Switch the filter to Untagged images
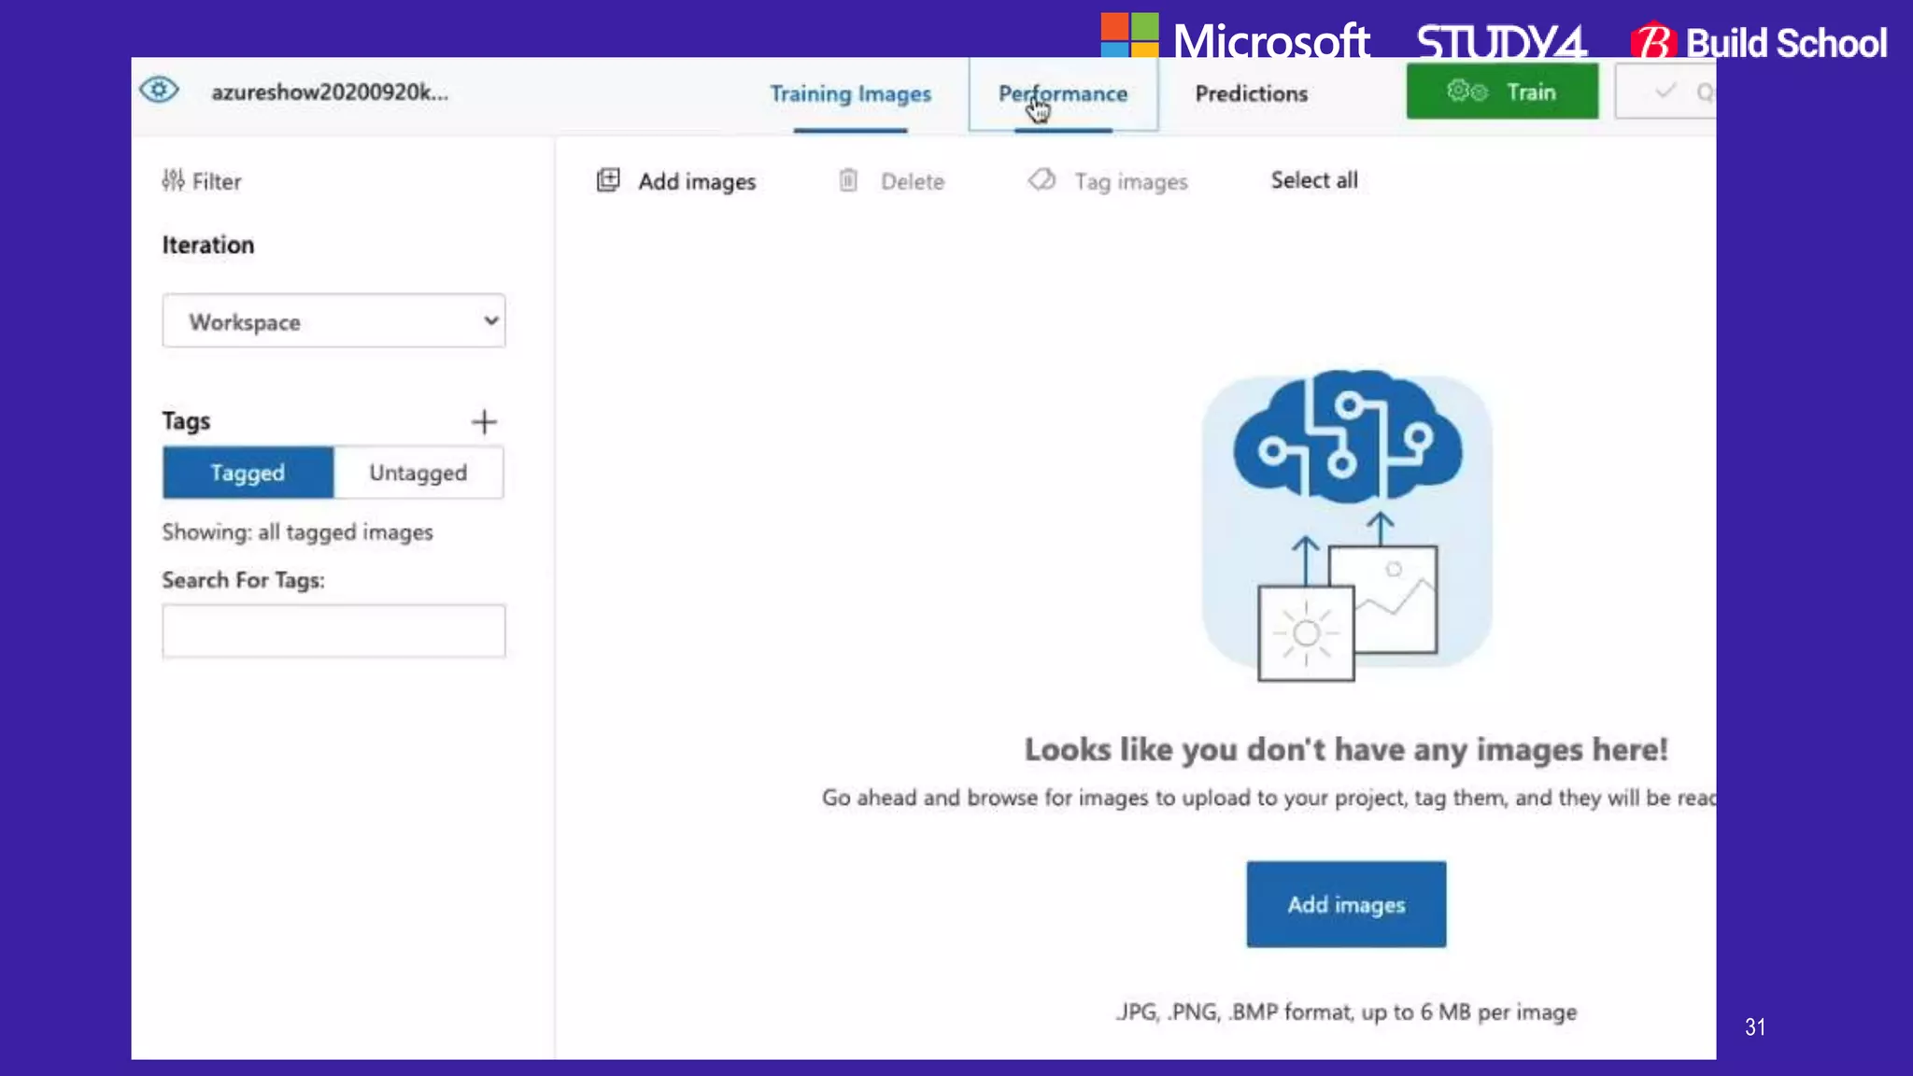Screen dimensions: 1913x1076 pyautogui.click(x=418, y=473)
